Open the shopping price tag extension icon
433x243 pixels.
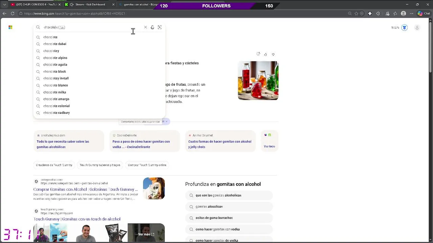(370, 13)
